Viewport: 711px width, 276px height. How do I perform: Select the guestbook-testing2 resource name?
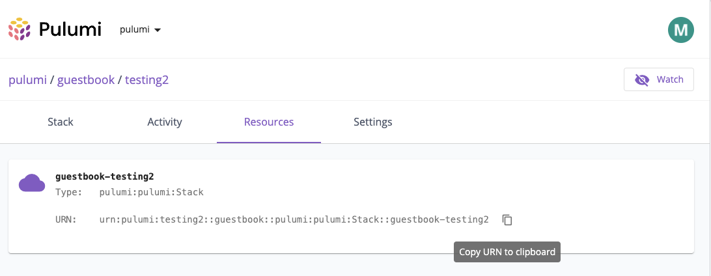point(105,176)
